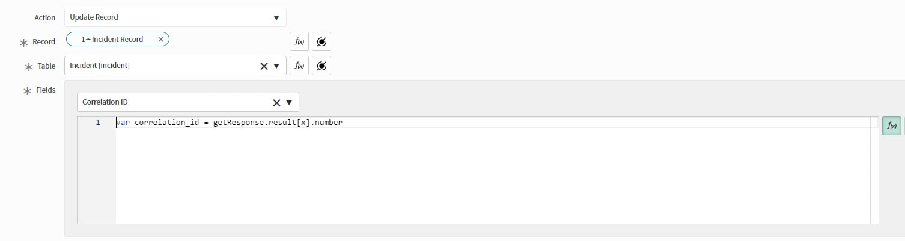Viewport: 905px width, 241px height.
Task: Toggle scripting f(x) for the Record field
Action: 299,41
